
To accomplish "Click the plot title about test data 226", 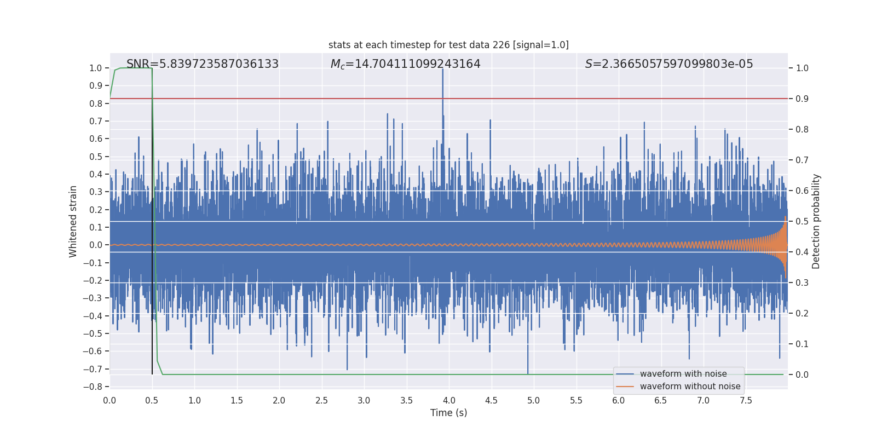I will [448, 45].
